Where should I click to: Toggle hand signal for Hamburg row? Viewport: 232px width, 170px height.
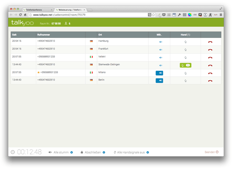(185, 42)
